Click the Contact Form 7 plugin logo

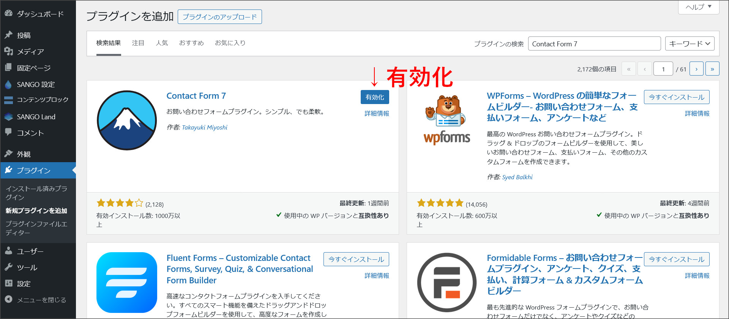click(x=127, y=120)
